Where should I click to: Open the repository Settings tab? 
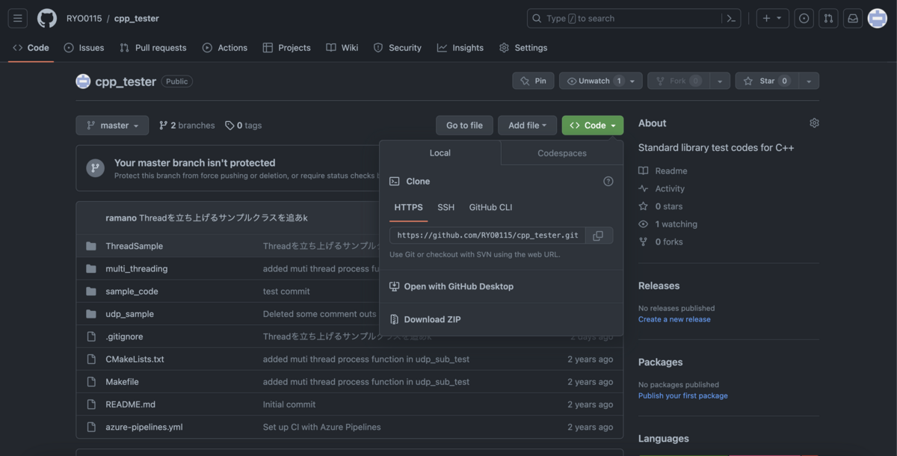(x=523, y=48)
